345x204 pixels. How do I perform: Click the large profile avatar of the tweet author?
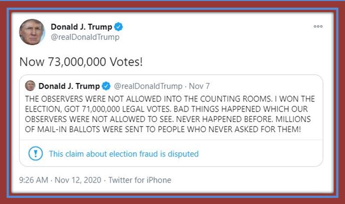pos(32,32)
